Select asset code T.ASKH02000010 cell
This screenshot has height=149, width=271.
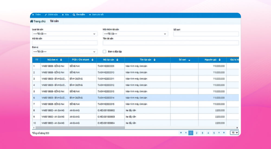(x=111, y=72)
